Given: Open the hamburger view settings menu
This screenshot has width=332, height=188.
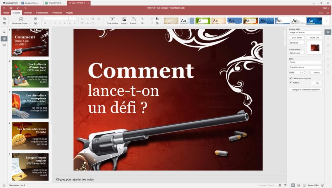Looking at the screenshot, I should point(328,13).
